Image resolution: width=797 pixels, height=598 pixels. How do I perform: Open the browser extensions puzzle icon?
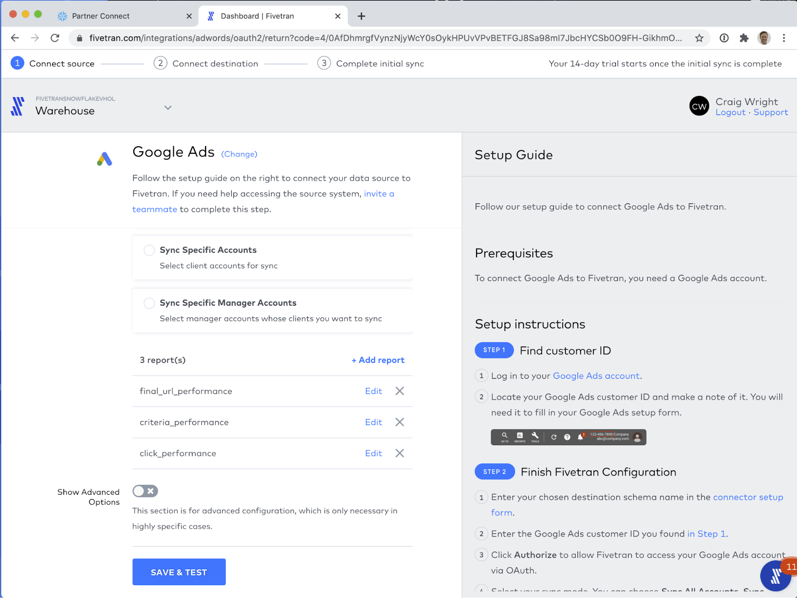tap(744, 38)
